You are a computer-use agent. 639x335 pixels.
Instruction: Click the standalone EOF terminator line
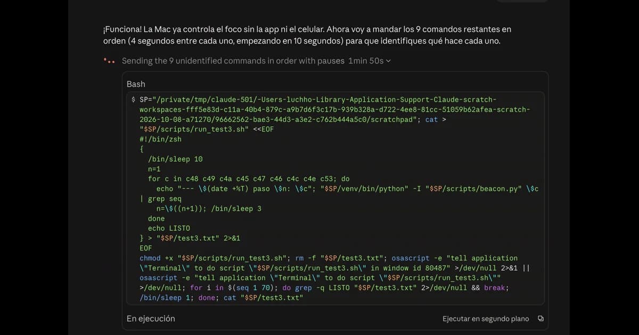tap(146, 248)
